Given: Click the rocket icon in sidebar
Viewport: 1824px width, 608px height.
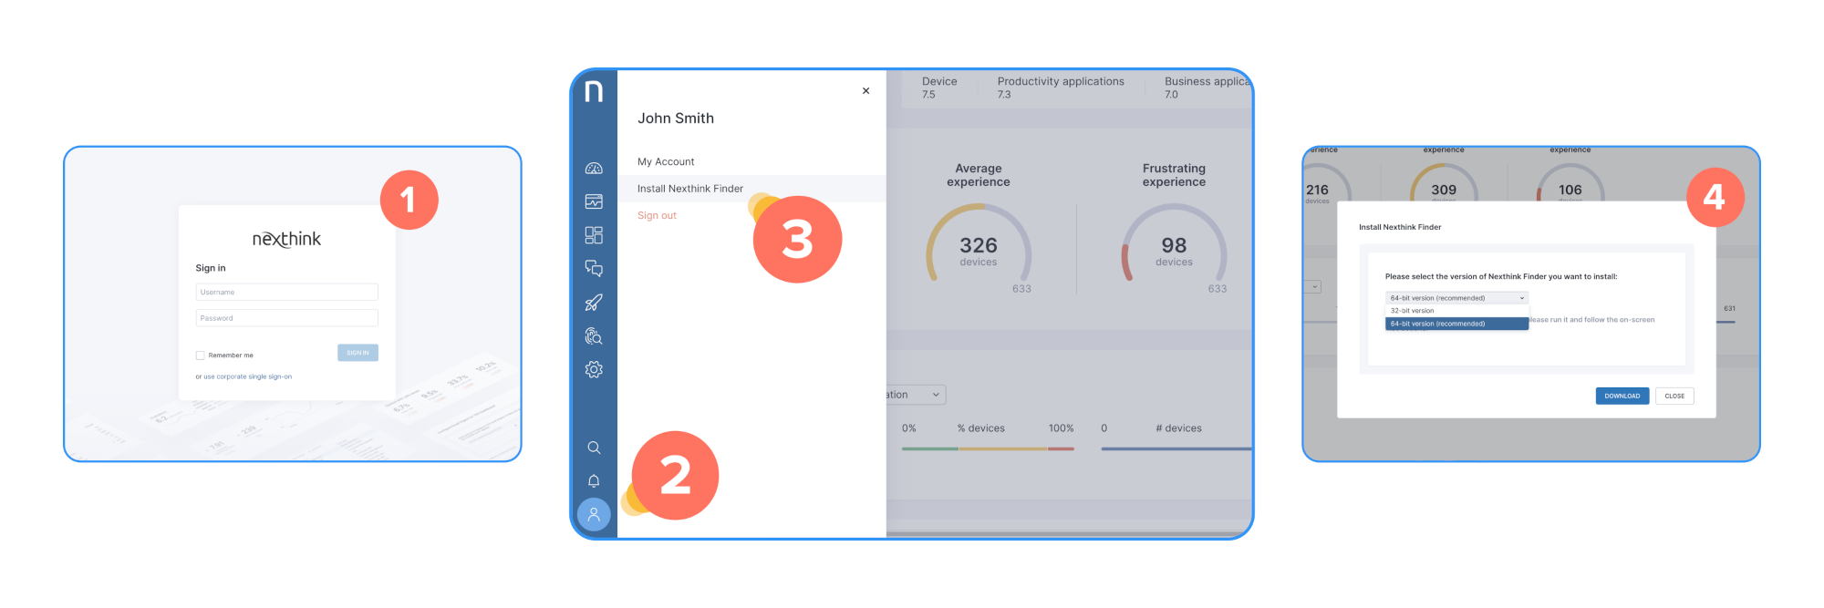Looking at the screenshot, I should coord(594,303).
